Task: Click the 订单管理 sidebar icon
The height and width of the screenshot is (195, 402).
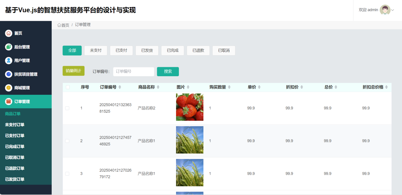Action: (9, 101)
